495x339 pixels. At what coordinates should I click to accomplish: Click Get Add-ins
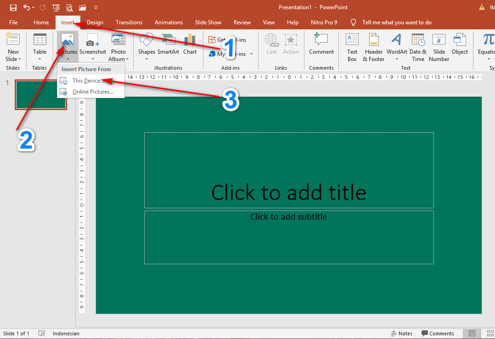click(x=227, y=40)
